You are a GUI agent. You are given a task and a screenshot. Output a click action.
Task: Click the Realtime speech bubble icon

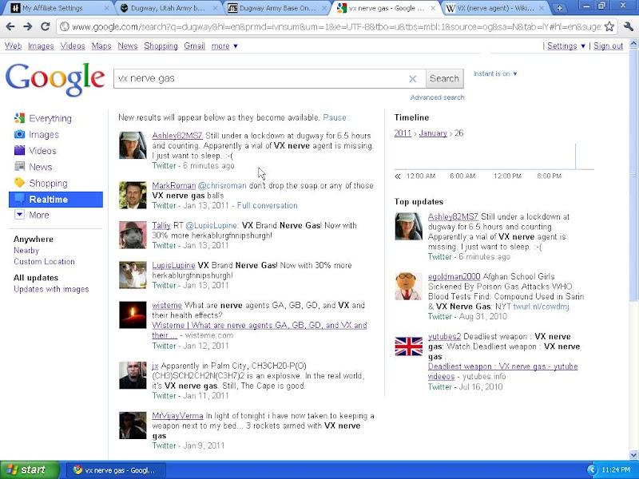[x=19, y=199]
